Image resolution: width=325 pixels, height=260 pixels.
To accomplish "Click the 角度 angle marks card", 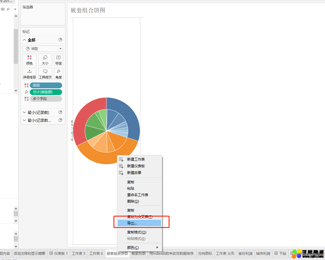I will [x=59, y=74].
